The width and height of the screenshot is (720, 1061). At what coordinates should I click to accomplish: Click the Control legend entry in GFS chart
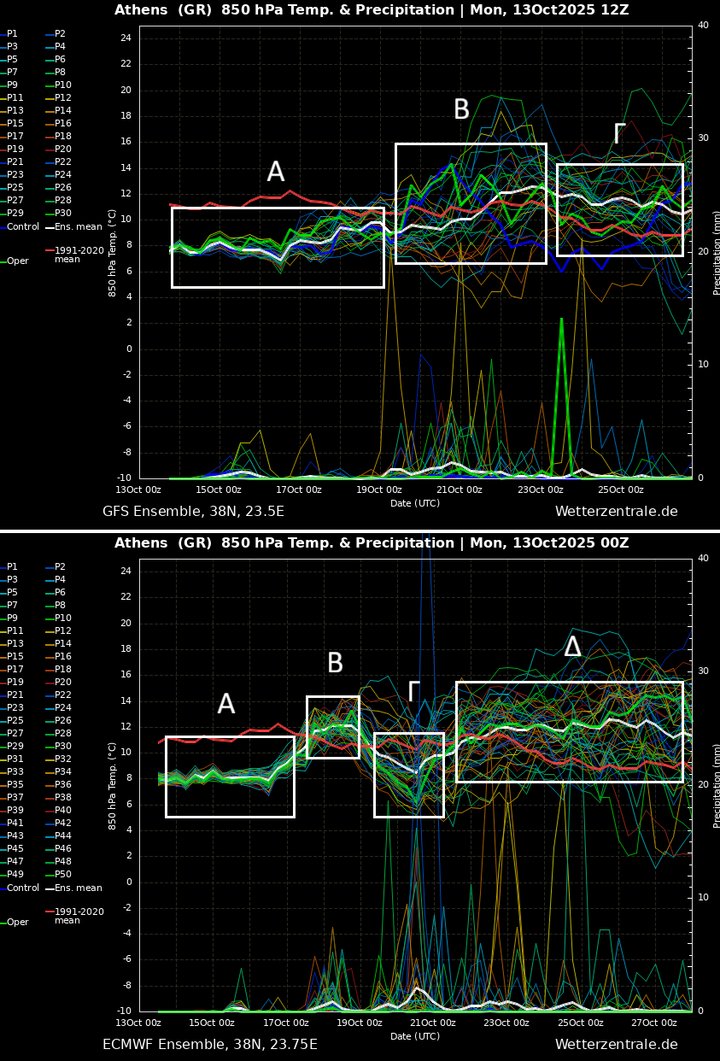tap(23, 227)
